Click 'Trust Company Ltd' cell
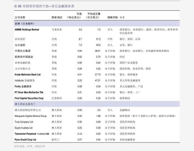The width and height of the screenshot is (194, 151). coord(24,122)
